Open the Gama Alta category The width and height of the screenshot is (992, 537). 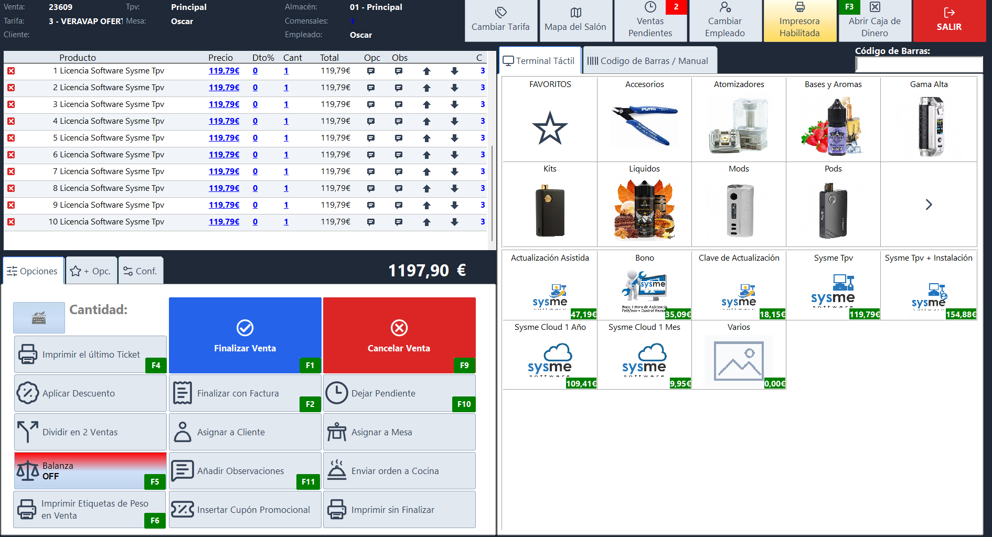[929, 120]
